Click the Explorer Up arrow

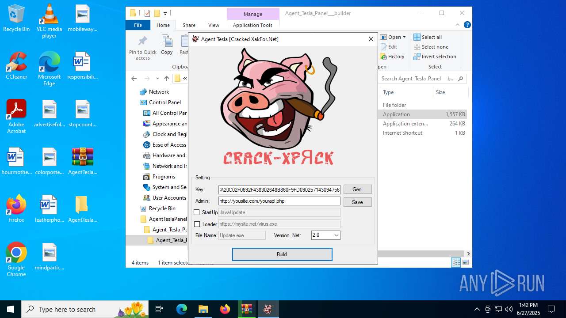tap(167, 79)
